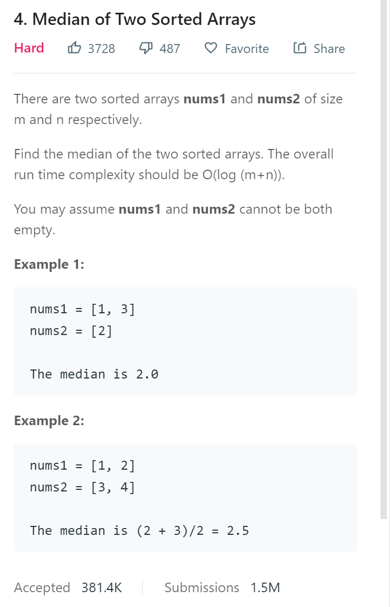Open the Share menu

pos(318,48)
